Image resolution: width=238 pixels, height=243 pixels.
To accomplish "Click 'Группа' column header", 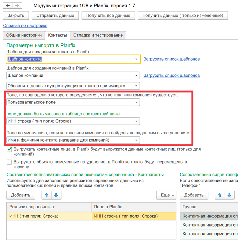I will pyautogui.click(x=209, y=207).
